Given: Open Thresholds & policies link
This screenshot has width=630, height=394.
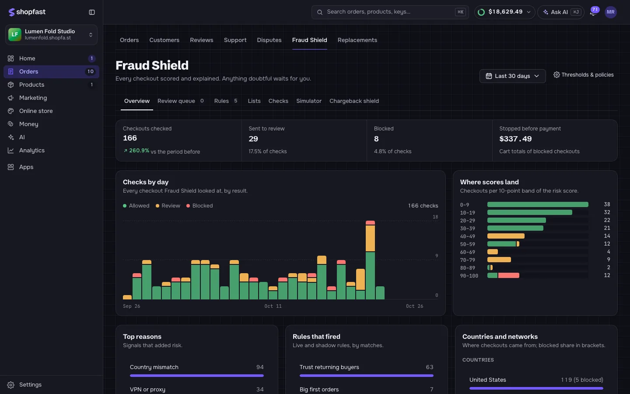Looking at the screenshot, I should click(583, 75).
